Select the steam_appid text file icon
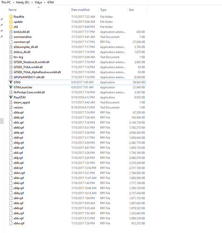The width and height of the screenshot is (222, 233). tap(11, 103)
